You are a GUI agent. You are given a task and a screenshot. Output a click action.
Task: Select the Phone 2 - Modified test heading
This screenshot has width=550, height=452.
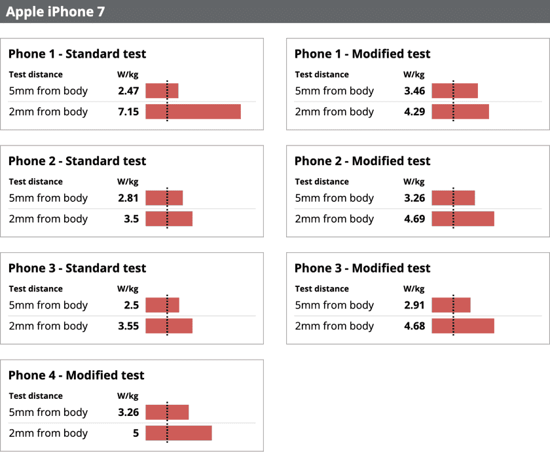[x=363, y=161]
